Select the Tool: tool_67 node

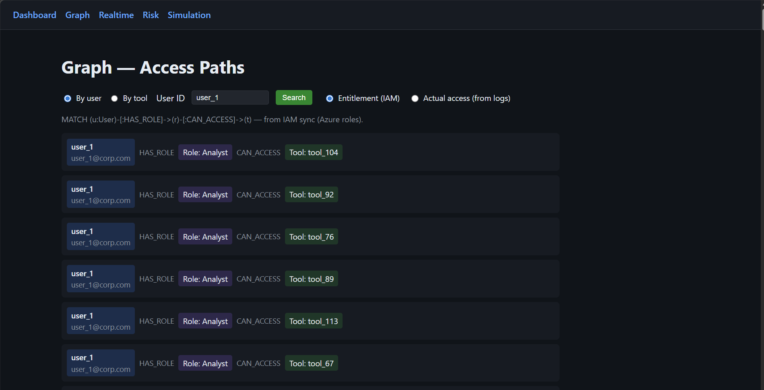(311, 363)
